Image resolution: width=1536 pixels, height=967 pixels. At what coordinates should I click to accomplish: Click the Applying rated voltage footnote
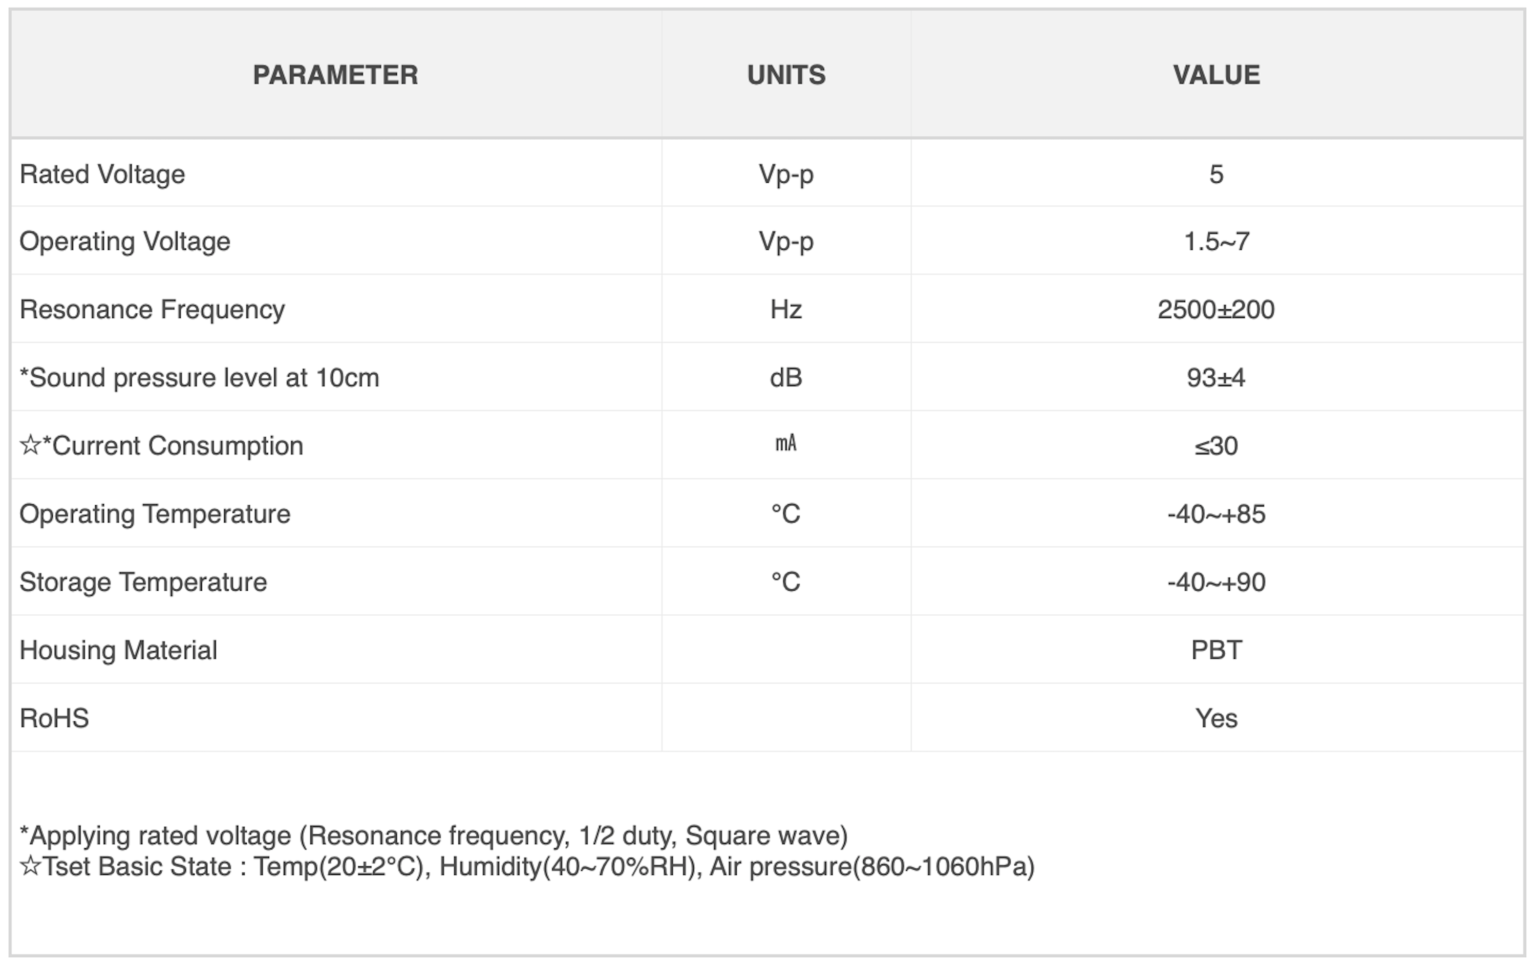coord(434,836)
